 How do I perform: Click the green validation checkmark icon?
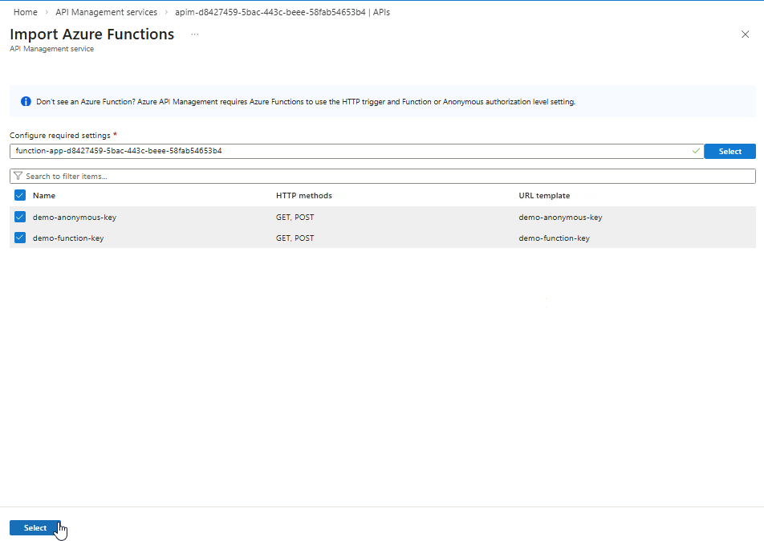(696, 151)
